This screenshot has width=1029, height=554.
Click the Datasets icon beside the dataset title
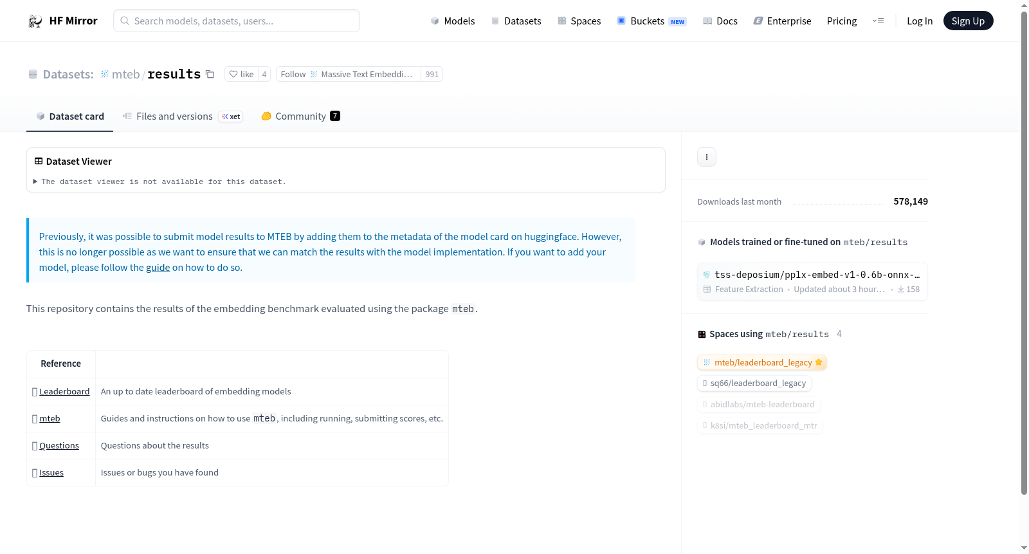(33, 74)
